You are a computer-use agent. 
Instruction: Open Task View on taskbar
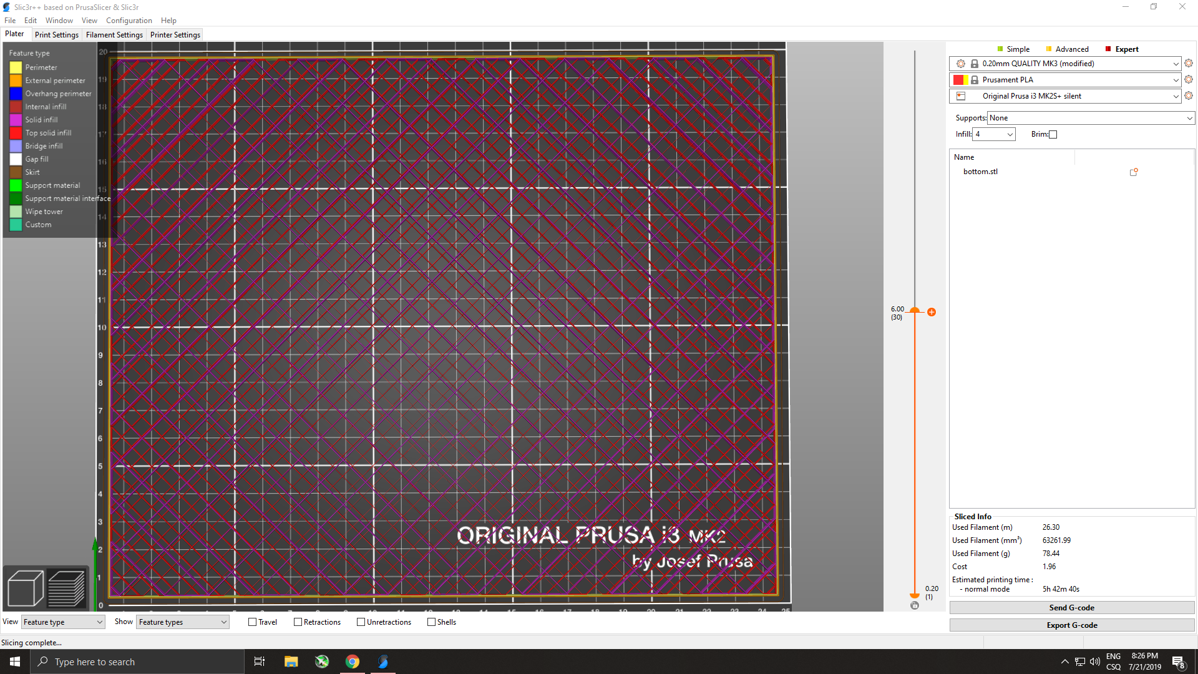point(260,662)
